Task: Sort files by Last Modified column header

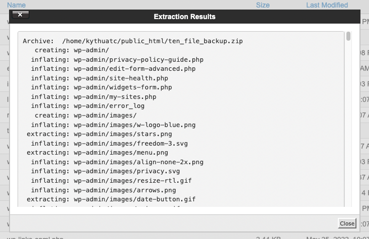Action: pos(327,5)
